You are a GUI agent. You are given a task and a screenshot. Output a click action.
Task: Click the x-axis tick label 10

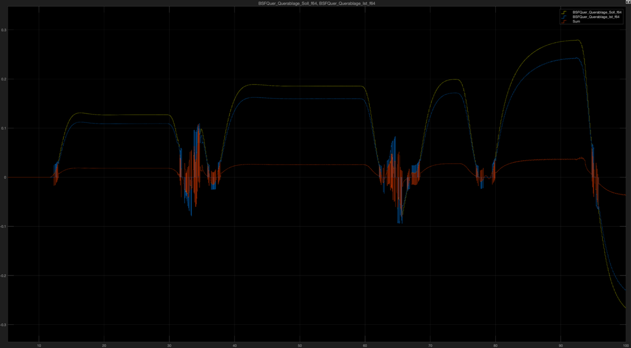point(39,345)
